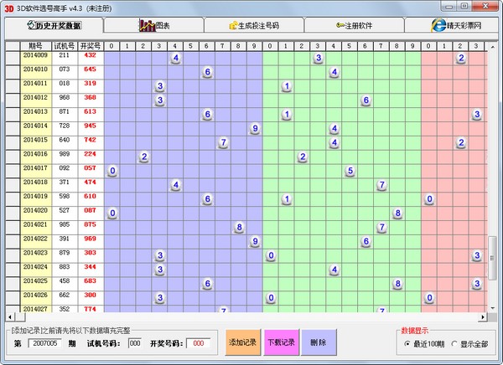Click the 试机号码 input field
503x365 pixels.
tap(134, 343)
